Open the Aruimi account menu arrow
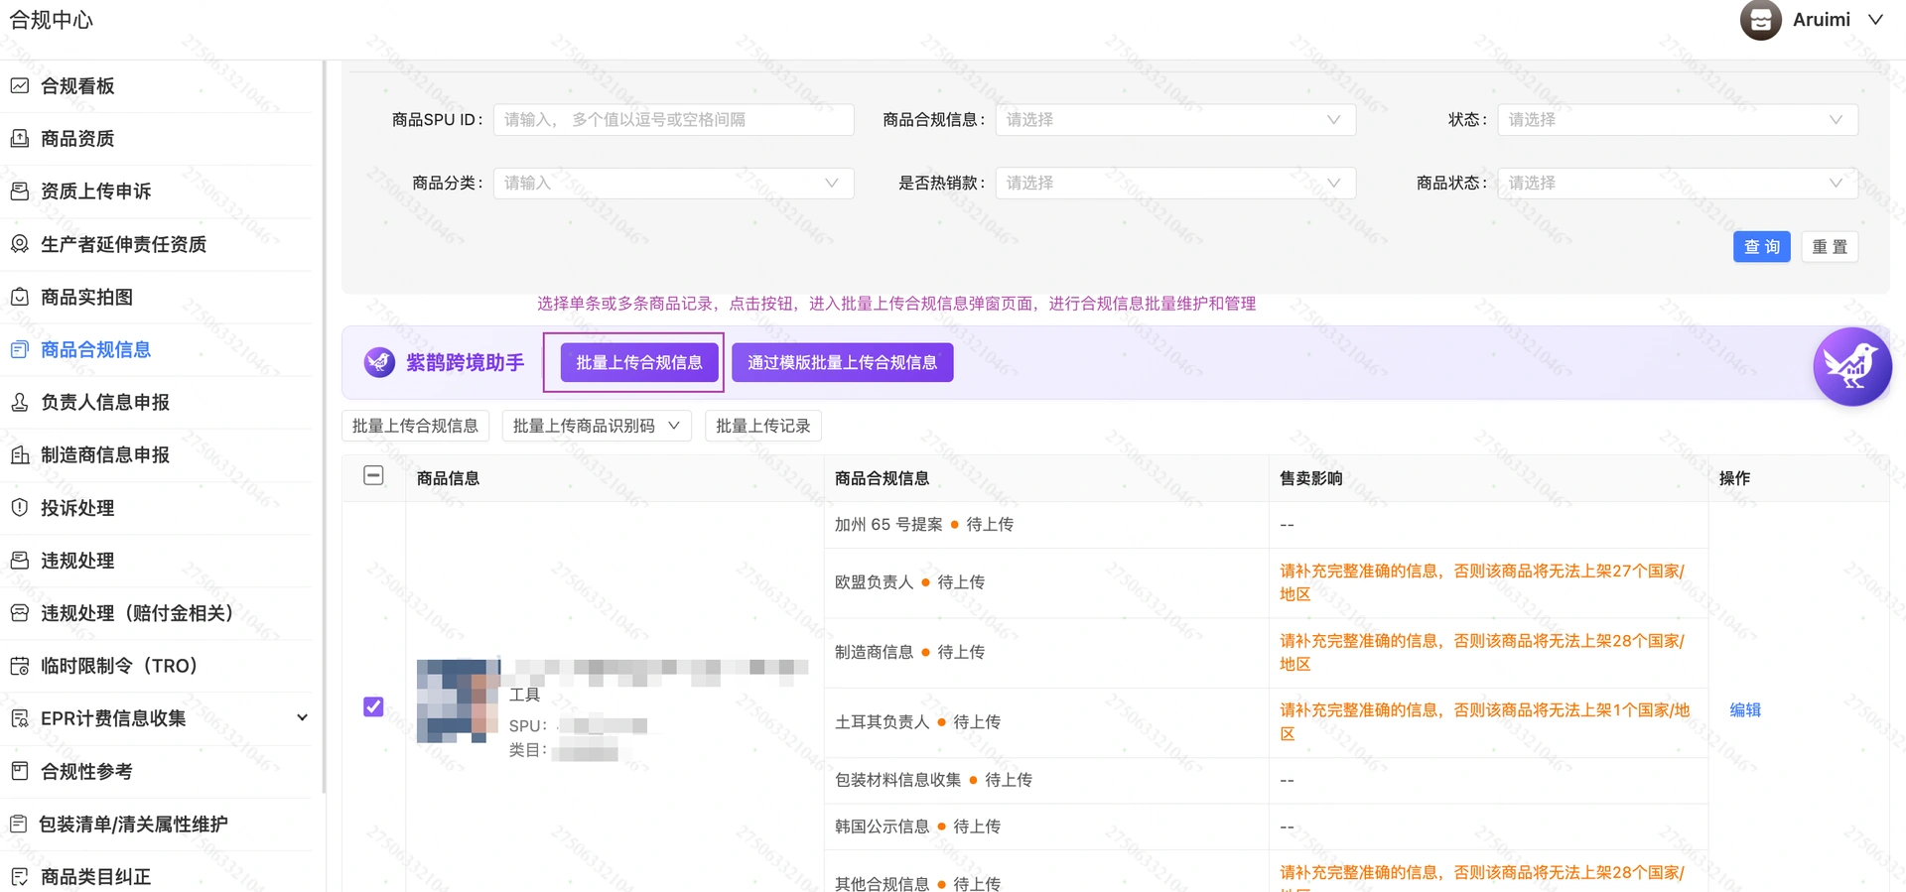The image size is (1906, 892). click(x=1875, y=20)
